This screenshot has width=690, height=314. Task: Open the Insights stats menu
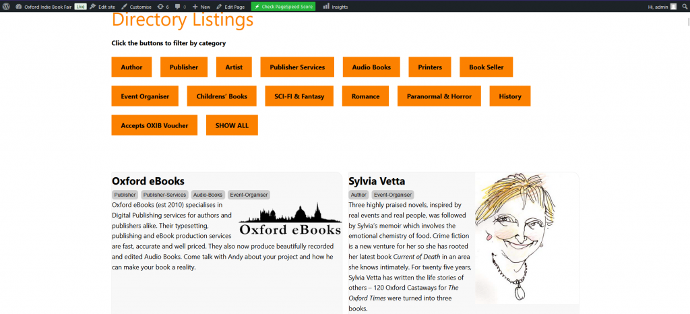[336, 7]
